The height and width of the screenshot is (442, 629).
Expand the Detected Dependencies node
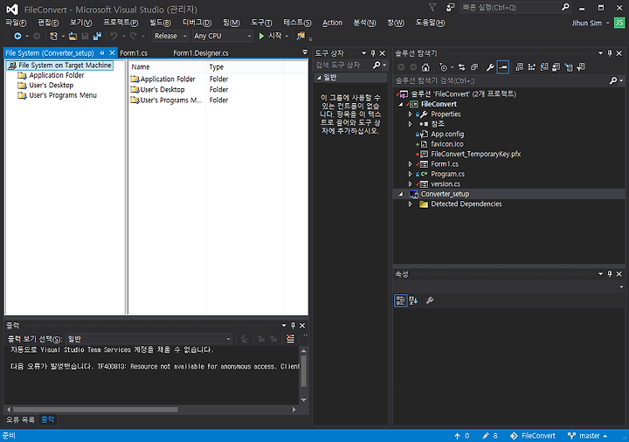click(410, 204)
